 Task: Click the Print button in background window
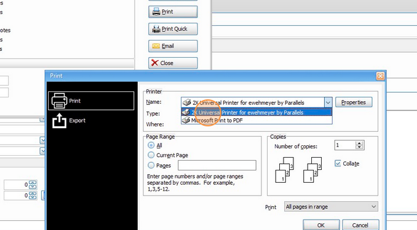point(173,12)
